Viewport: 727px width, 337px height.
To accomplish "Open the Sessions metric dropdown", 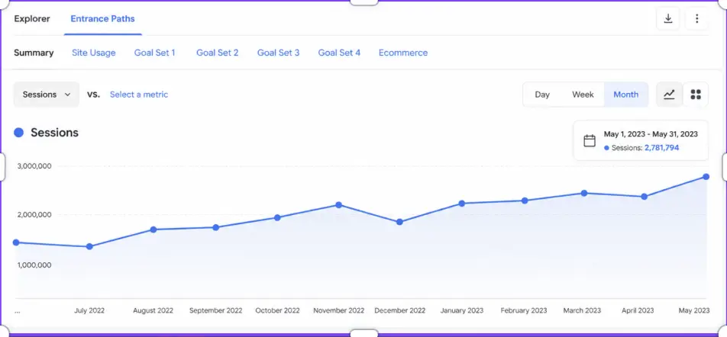I will tap(47, 95).
